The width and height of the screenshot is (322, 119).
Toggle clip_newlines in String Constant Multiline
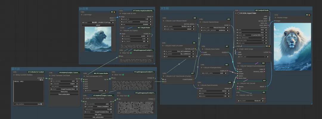tap(29, 104)
